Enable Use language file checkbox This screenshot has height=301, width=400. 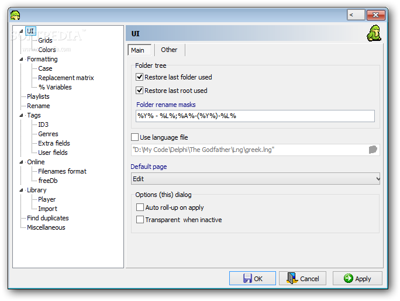pyautogui.click(x=135, y=137)
